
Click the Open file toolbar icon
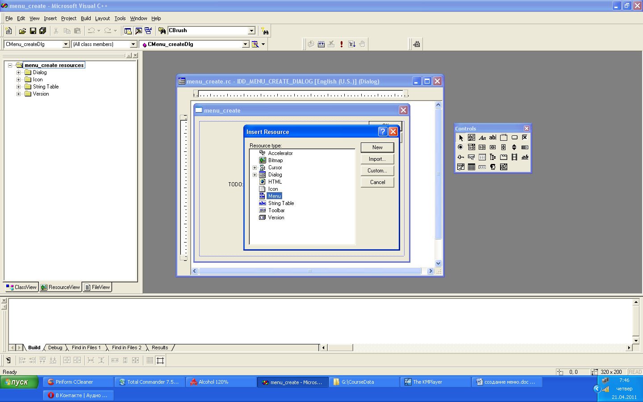coord(22,31)
